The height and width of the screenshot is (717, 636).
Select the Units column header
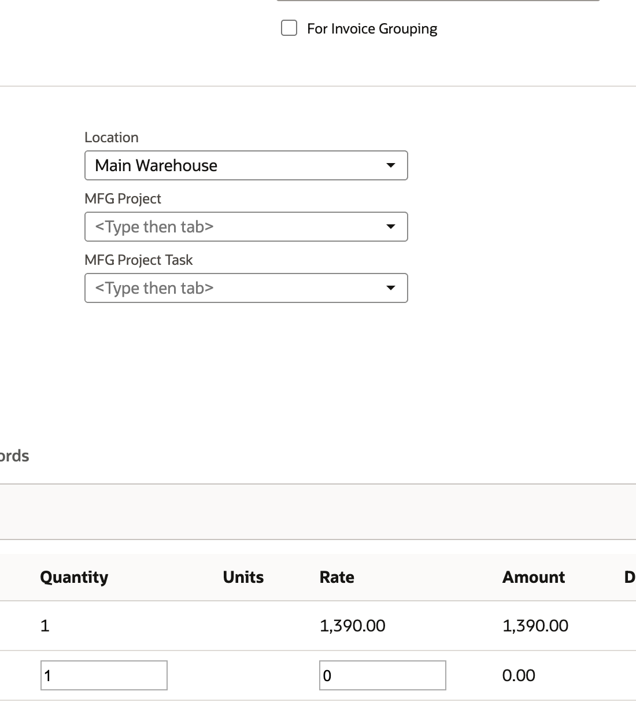(x=243, y=577)
